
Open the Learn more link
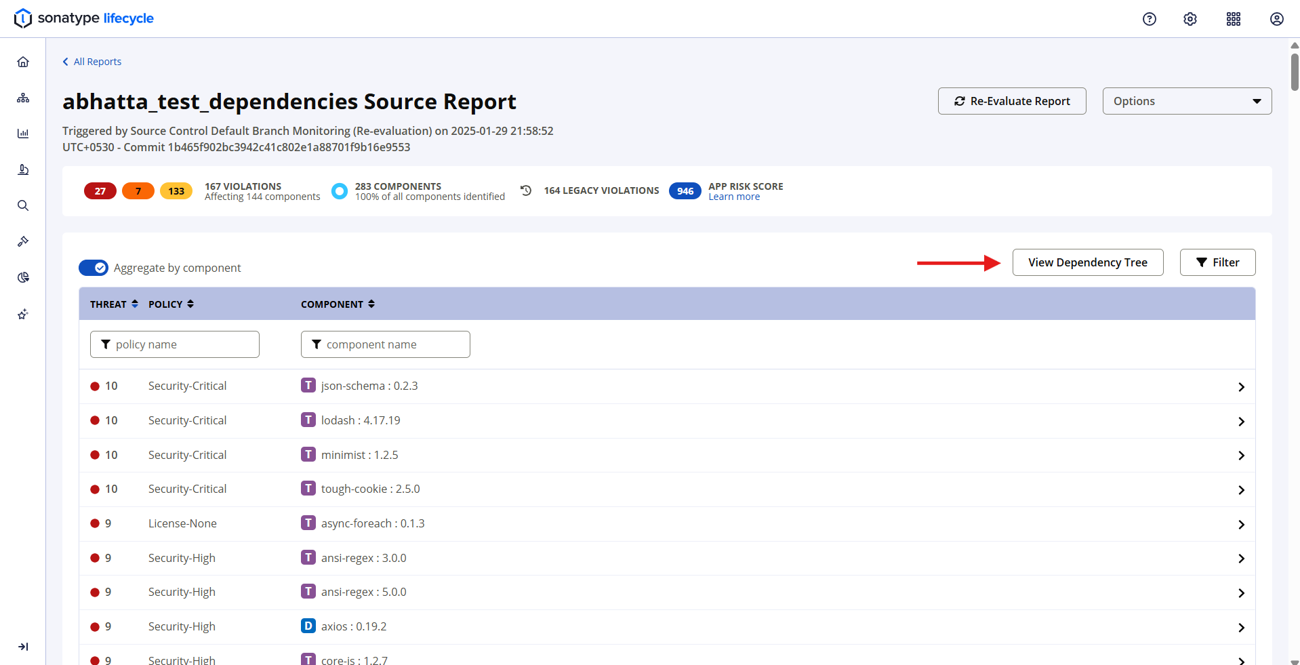coord(734,197)
